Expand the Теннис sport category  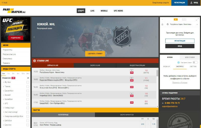(8, 86)
